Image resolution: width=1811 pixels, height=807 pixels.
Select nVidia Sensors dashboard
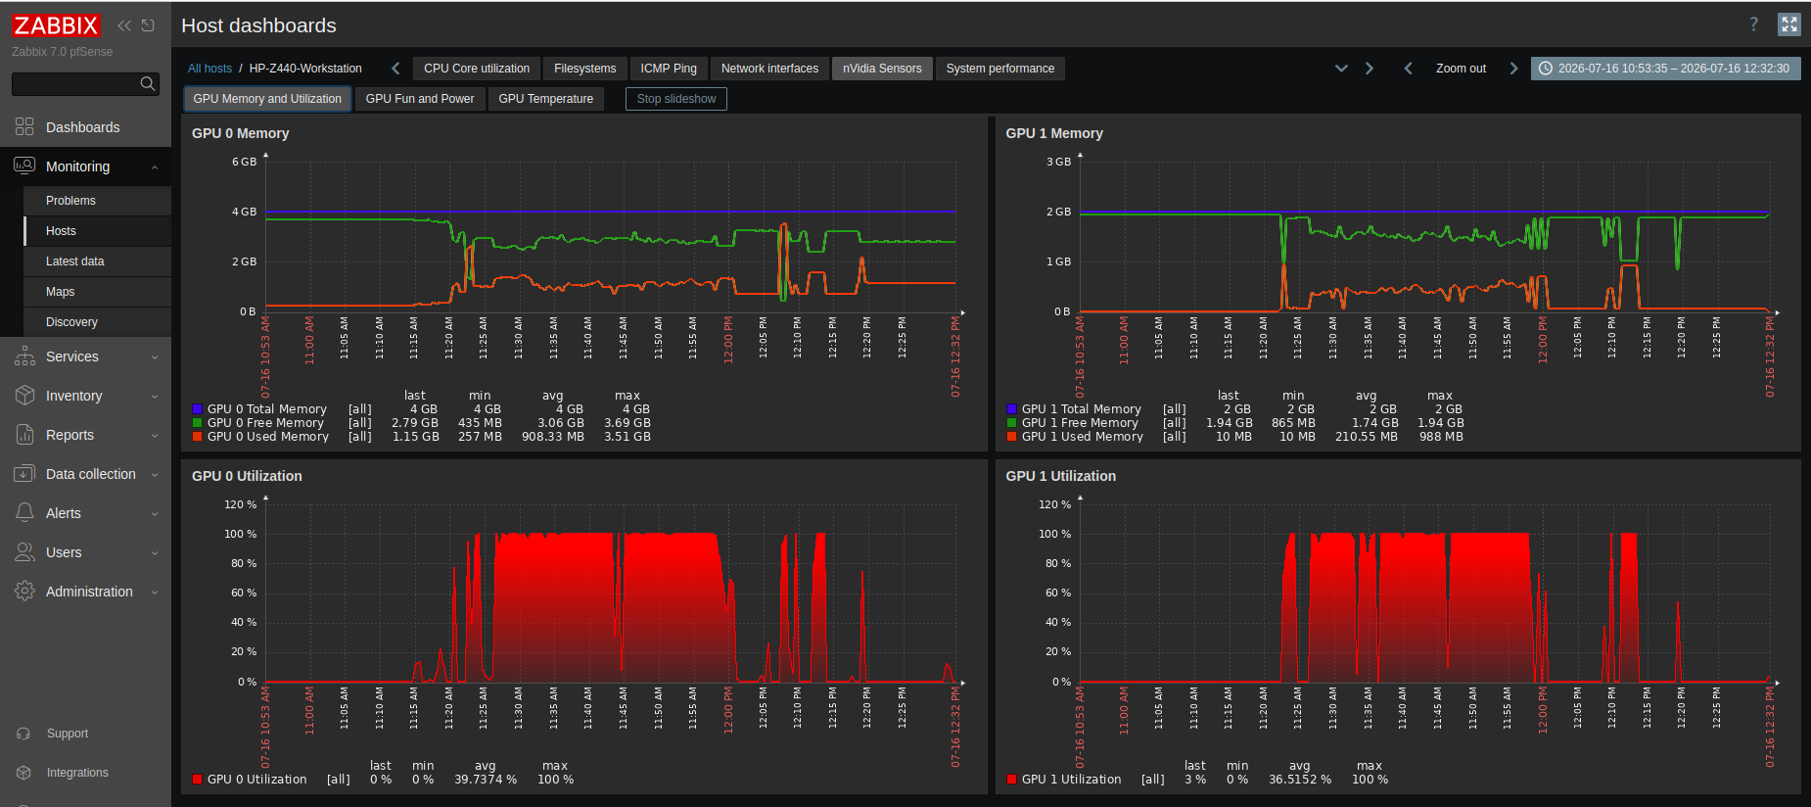click(882, 69)
